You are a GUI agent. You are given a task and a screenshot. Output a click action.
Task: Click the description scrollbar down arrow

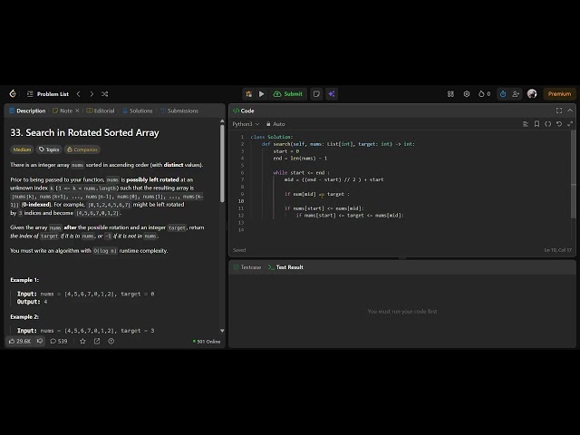click(x=222, y=331)
